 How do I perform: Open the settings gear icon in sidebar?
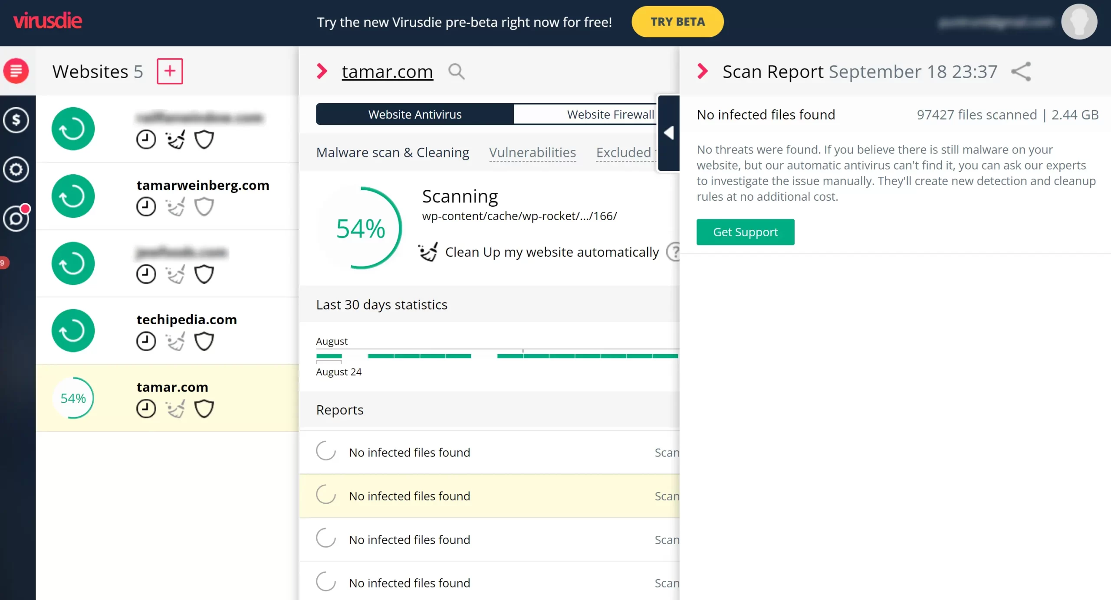pos(16,169)
